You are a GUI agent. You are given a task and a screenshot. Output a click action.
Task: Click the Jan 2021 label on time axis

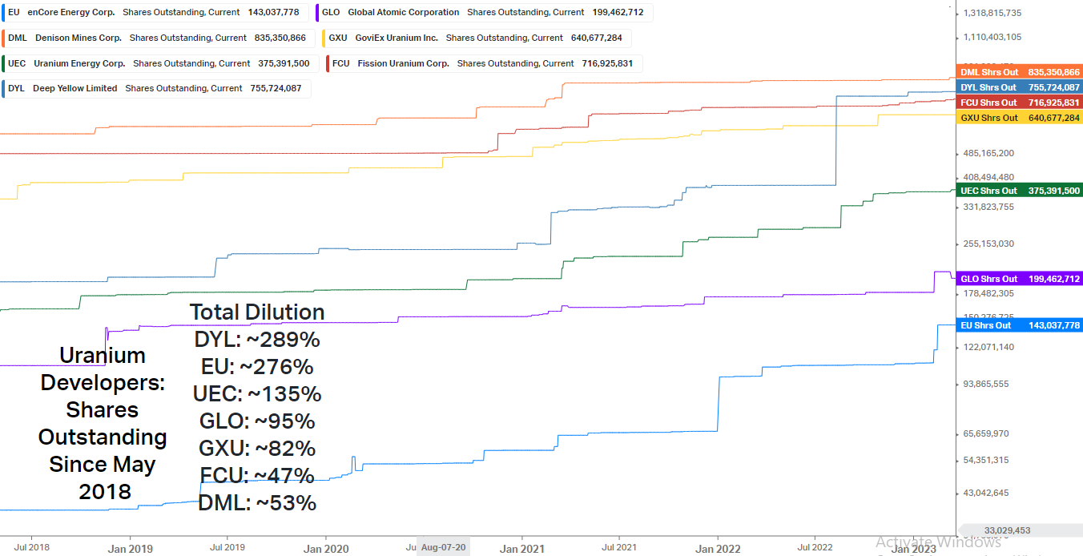click(x=521, y=549)
